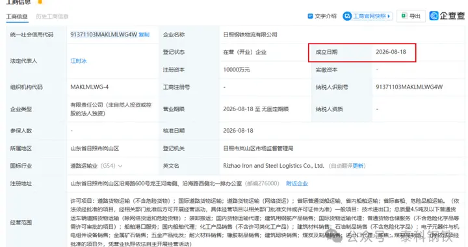The width and height of the screenshot is (468, 247).
Task: Click 更新 next to the English name
Action: 358,166
